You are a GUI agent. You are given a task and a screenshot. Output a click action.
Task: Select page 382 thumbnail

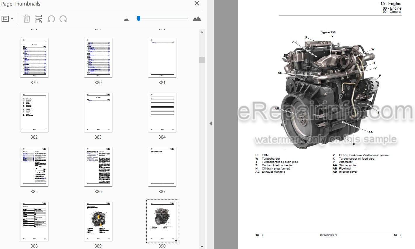pos(34,112)
